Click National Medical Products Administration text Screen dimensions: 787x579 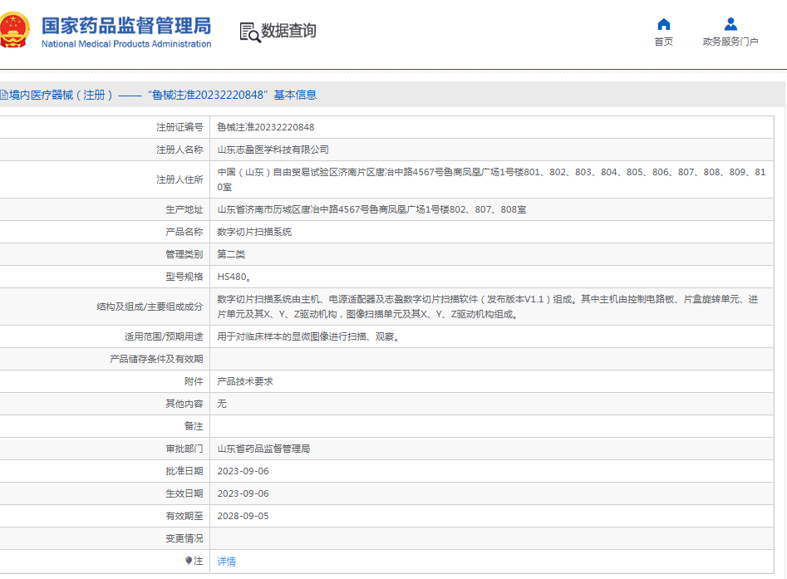coord(126,44)
